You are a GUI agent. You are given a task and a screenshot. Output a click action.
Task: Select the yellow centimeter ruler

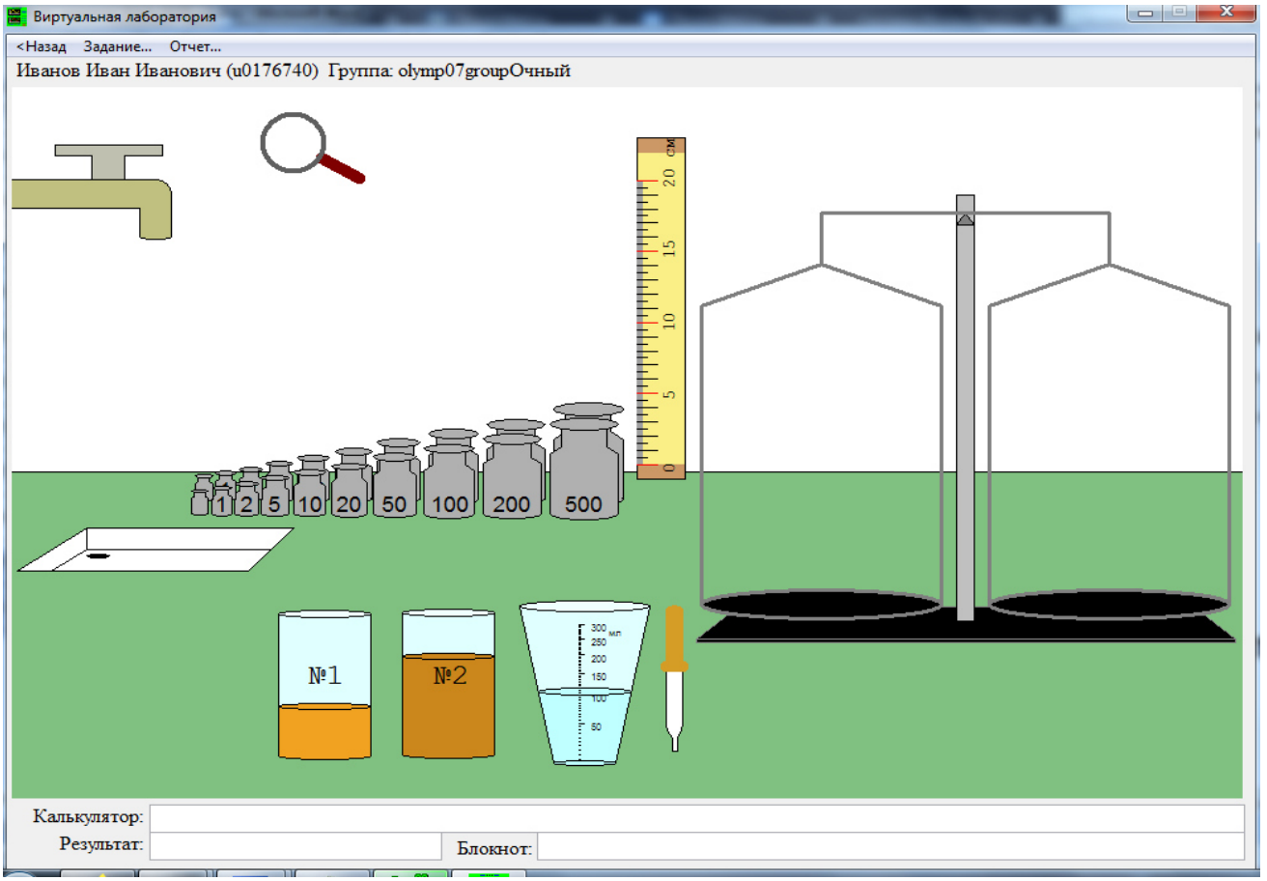click(x=661, y=307)
